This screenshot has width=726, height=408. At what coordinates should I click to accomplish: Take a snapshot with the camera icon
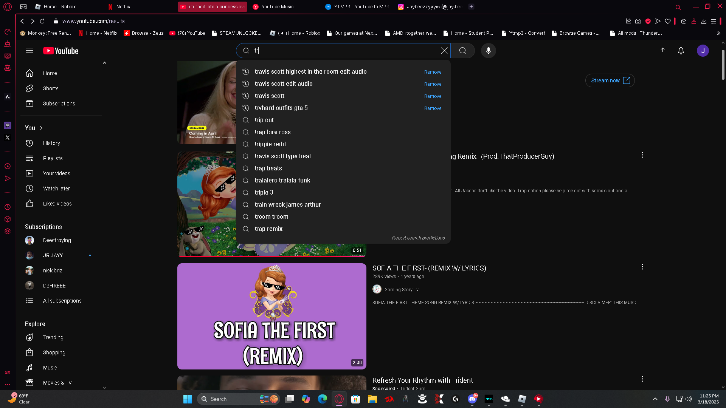pos(638,21)
